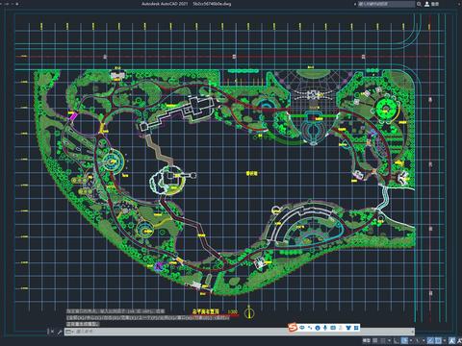Click the user sign-in account icon
Image resolution: width=462 pixels, height=346 pixels.
tap(427, 4)
